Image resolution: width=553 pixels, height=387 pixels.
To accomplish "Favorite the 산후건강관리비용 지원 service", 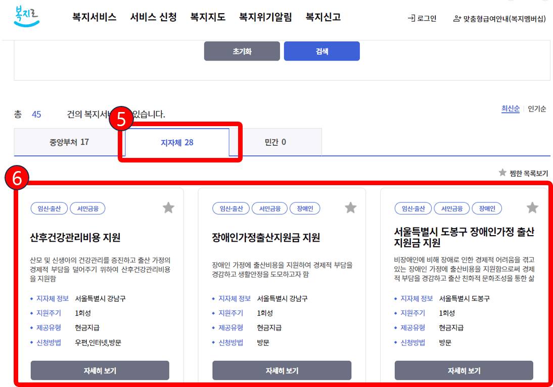I will tap(168, 207).
